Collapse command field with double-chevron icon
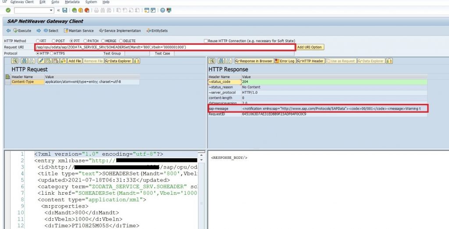 point(58,11)
